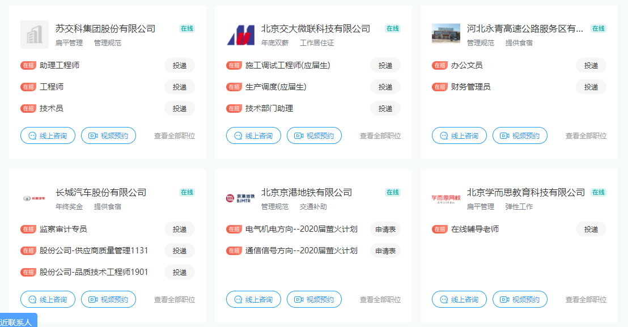
Task: Click the 北京京港地铁 BJMTR logo
Action: click(x=240, y=198)
